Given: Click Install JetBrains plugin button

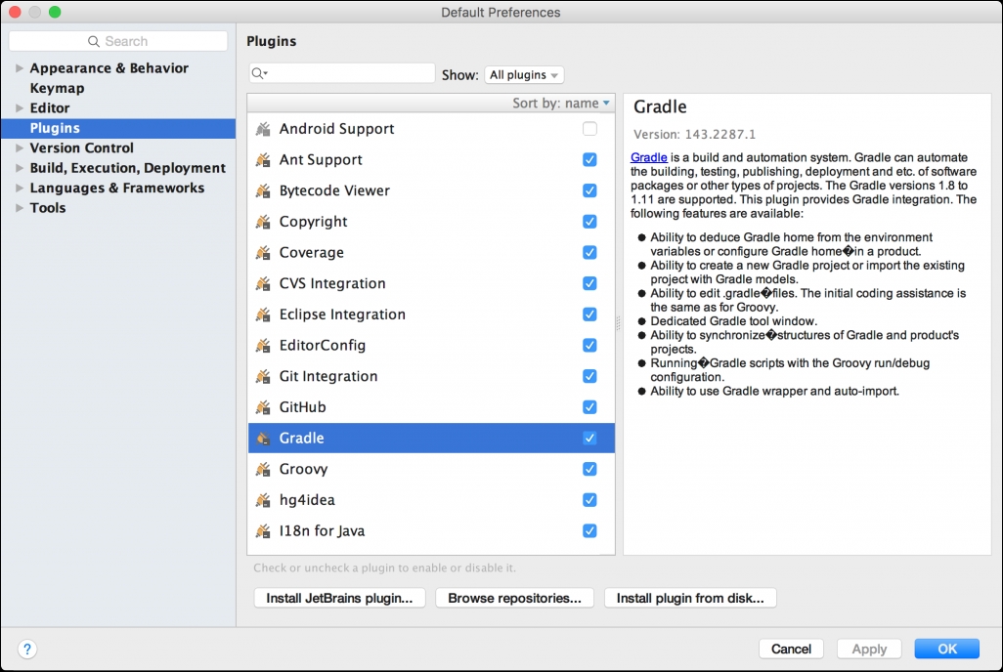Looking at the screenshot, I should [x=339, y=598].
